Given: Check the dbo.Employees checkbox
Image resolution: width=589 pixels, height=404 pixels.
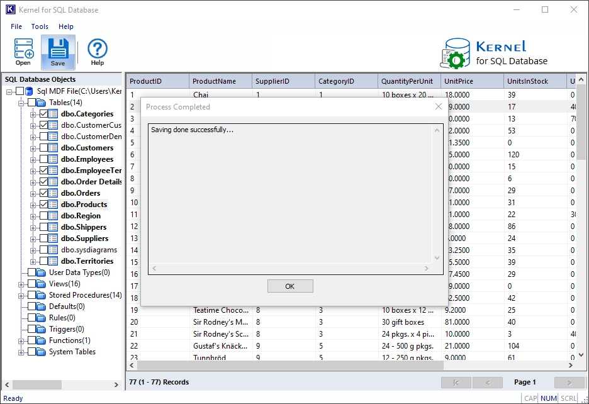Looking at the screenshot, I should (x=43, y=159).
